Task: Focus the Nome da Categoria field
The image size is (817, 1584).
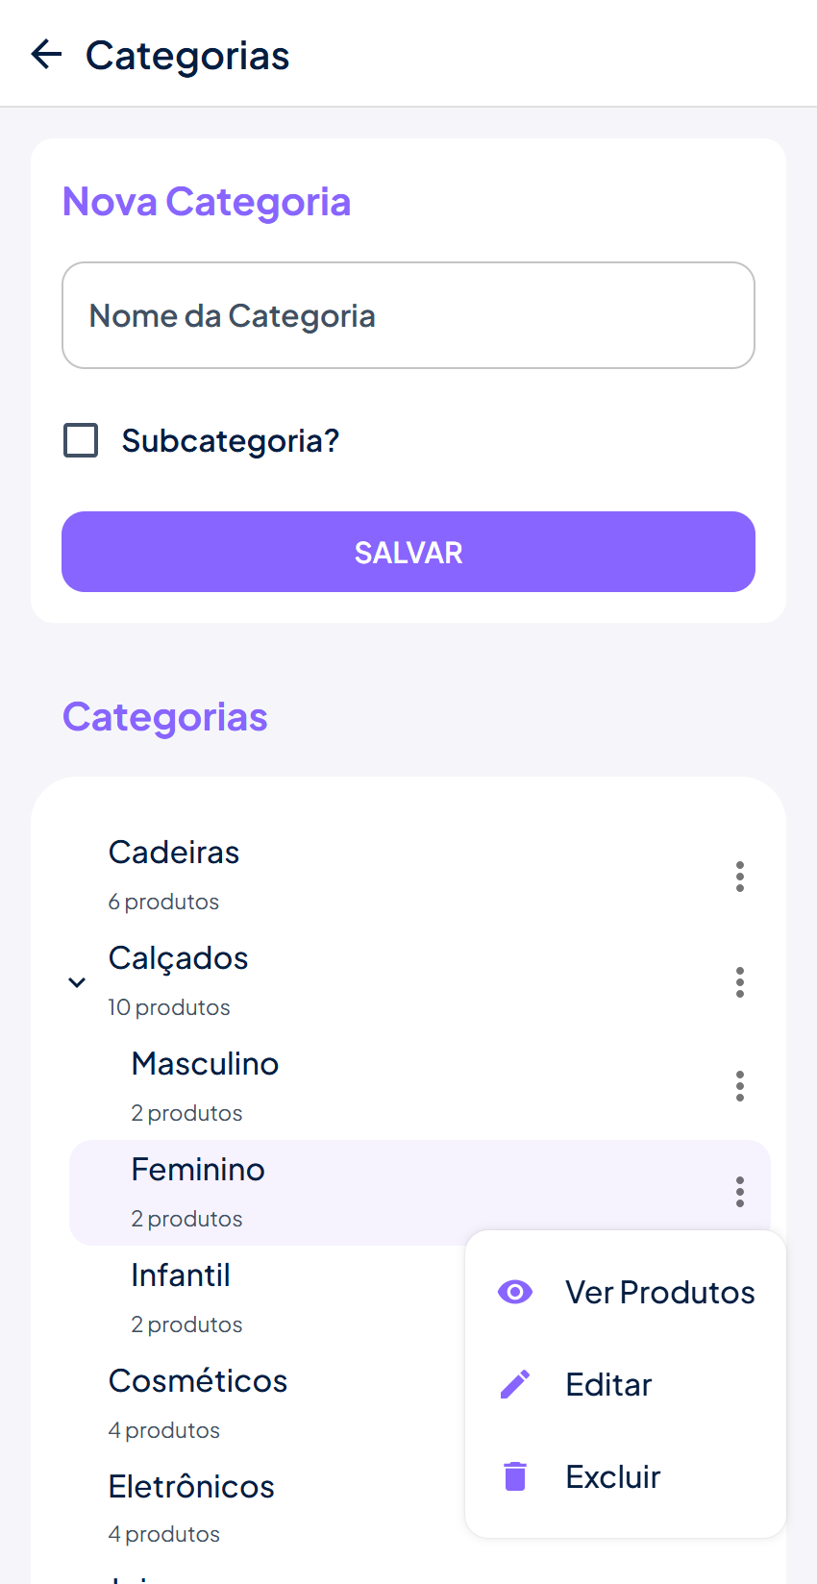Action: pyautogui.click(x=408, y=315)
